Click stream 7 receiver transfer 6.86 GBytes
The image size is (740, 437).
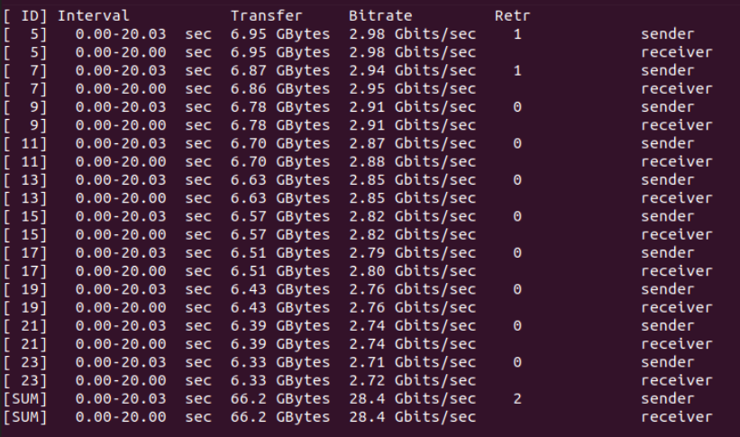point(280,88)
